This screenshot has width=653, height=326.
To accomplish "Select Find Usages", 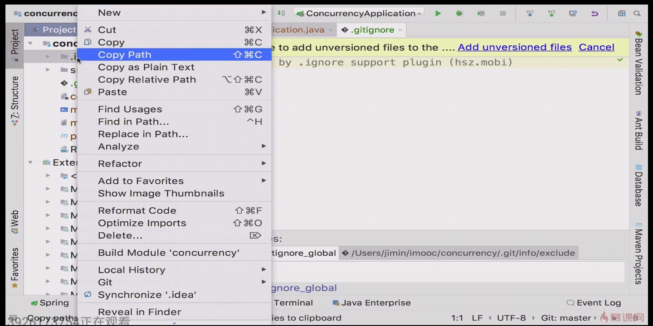I will coord(175,109).
